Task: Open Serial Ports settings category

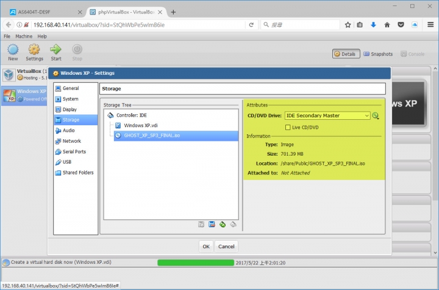Action: click(76, 151)
